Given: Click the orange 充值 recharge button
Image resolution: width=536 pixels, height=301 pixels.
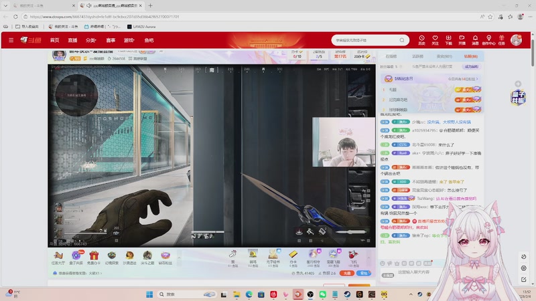Looking at the screenshot, I should pos(347,274).
